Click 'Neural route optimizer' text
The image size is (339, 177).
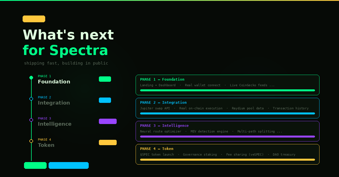pyautogui.click(x=160, y=131)
